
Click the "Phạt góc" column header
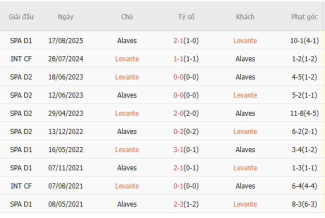[304, 16]
